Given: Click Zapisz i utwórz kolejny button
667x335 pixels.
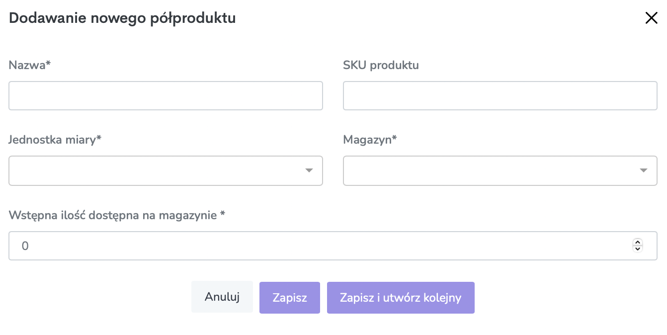Looking at the screenshot, I should pos(401,298).
